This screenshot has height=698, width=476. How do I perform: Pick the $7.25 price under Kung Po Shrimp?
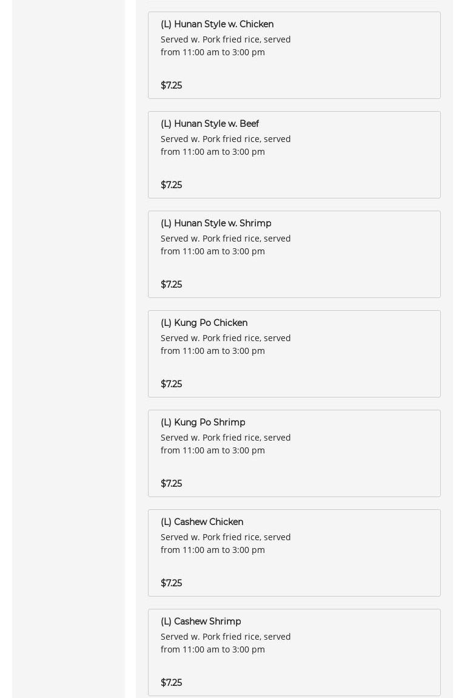(171, 484)
